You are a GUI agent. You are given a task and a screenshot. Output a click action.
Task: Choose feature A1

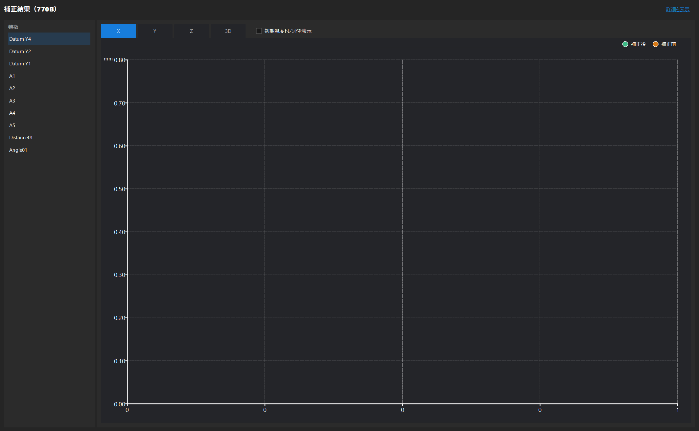[49, 76]
